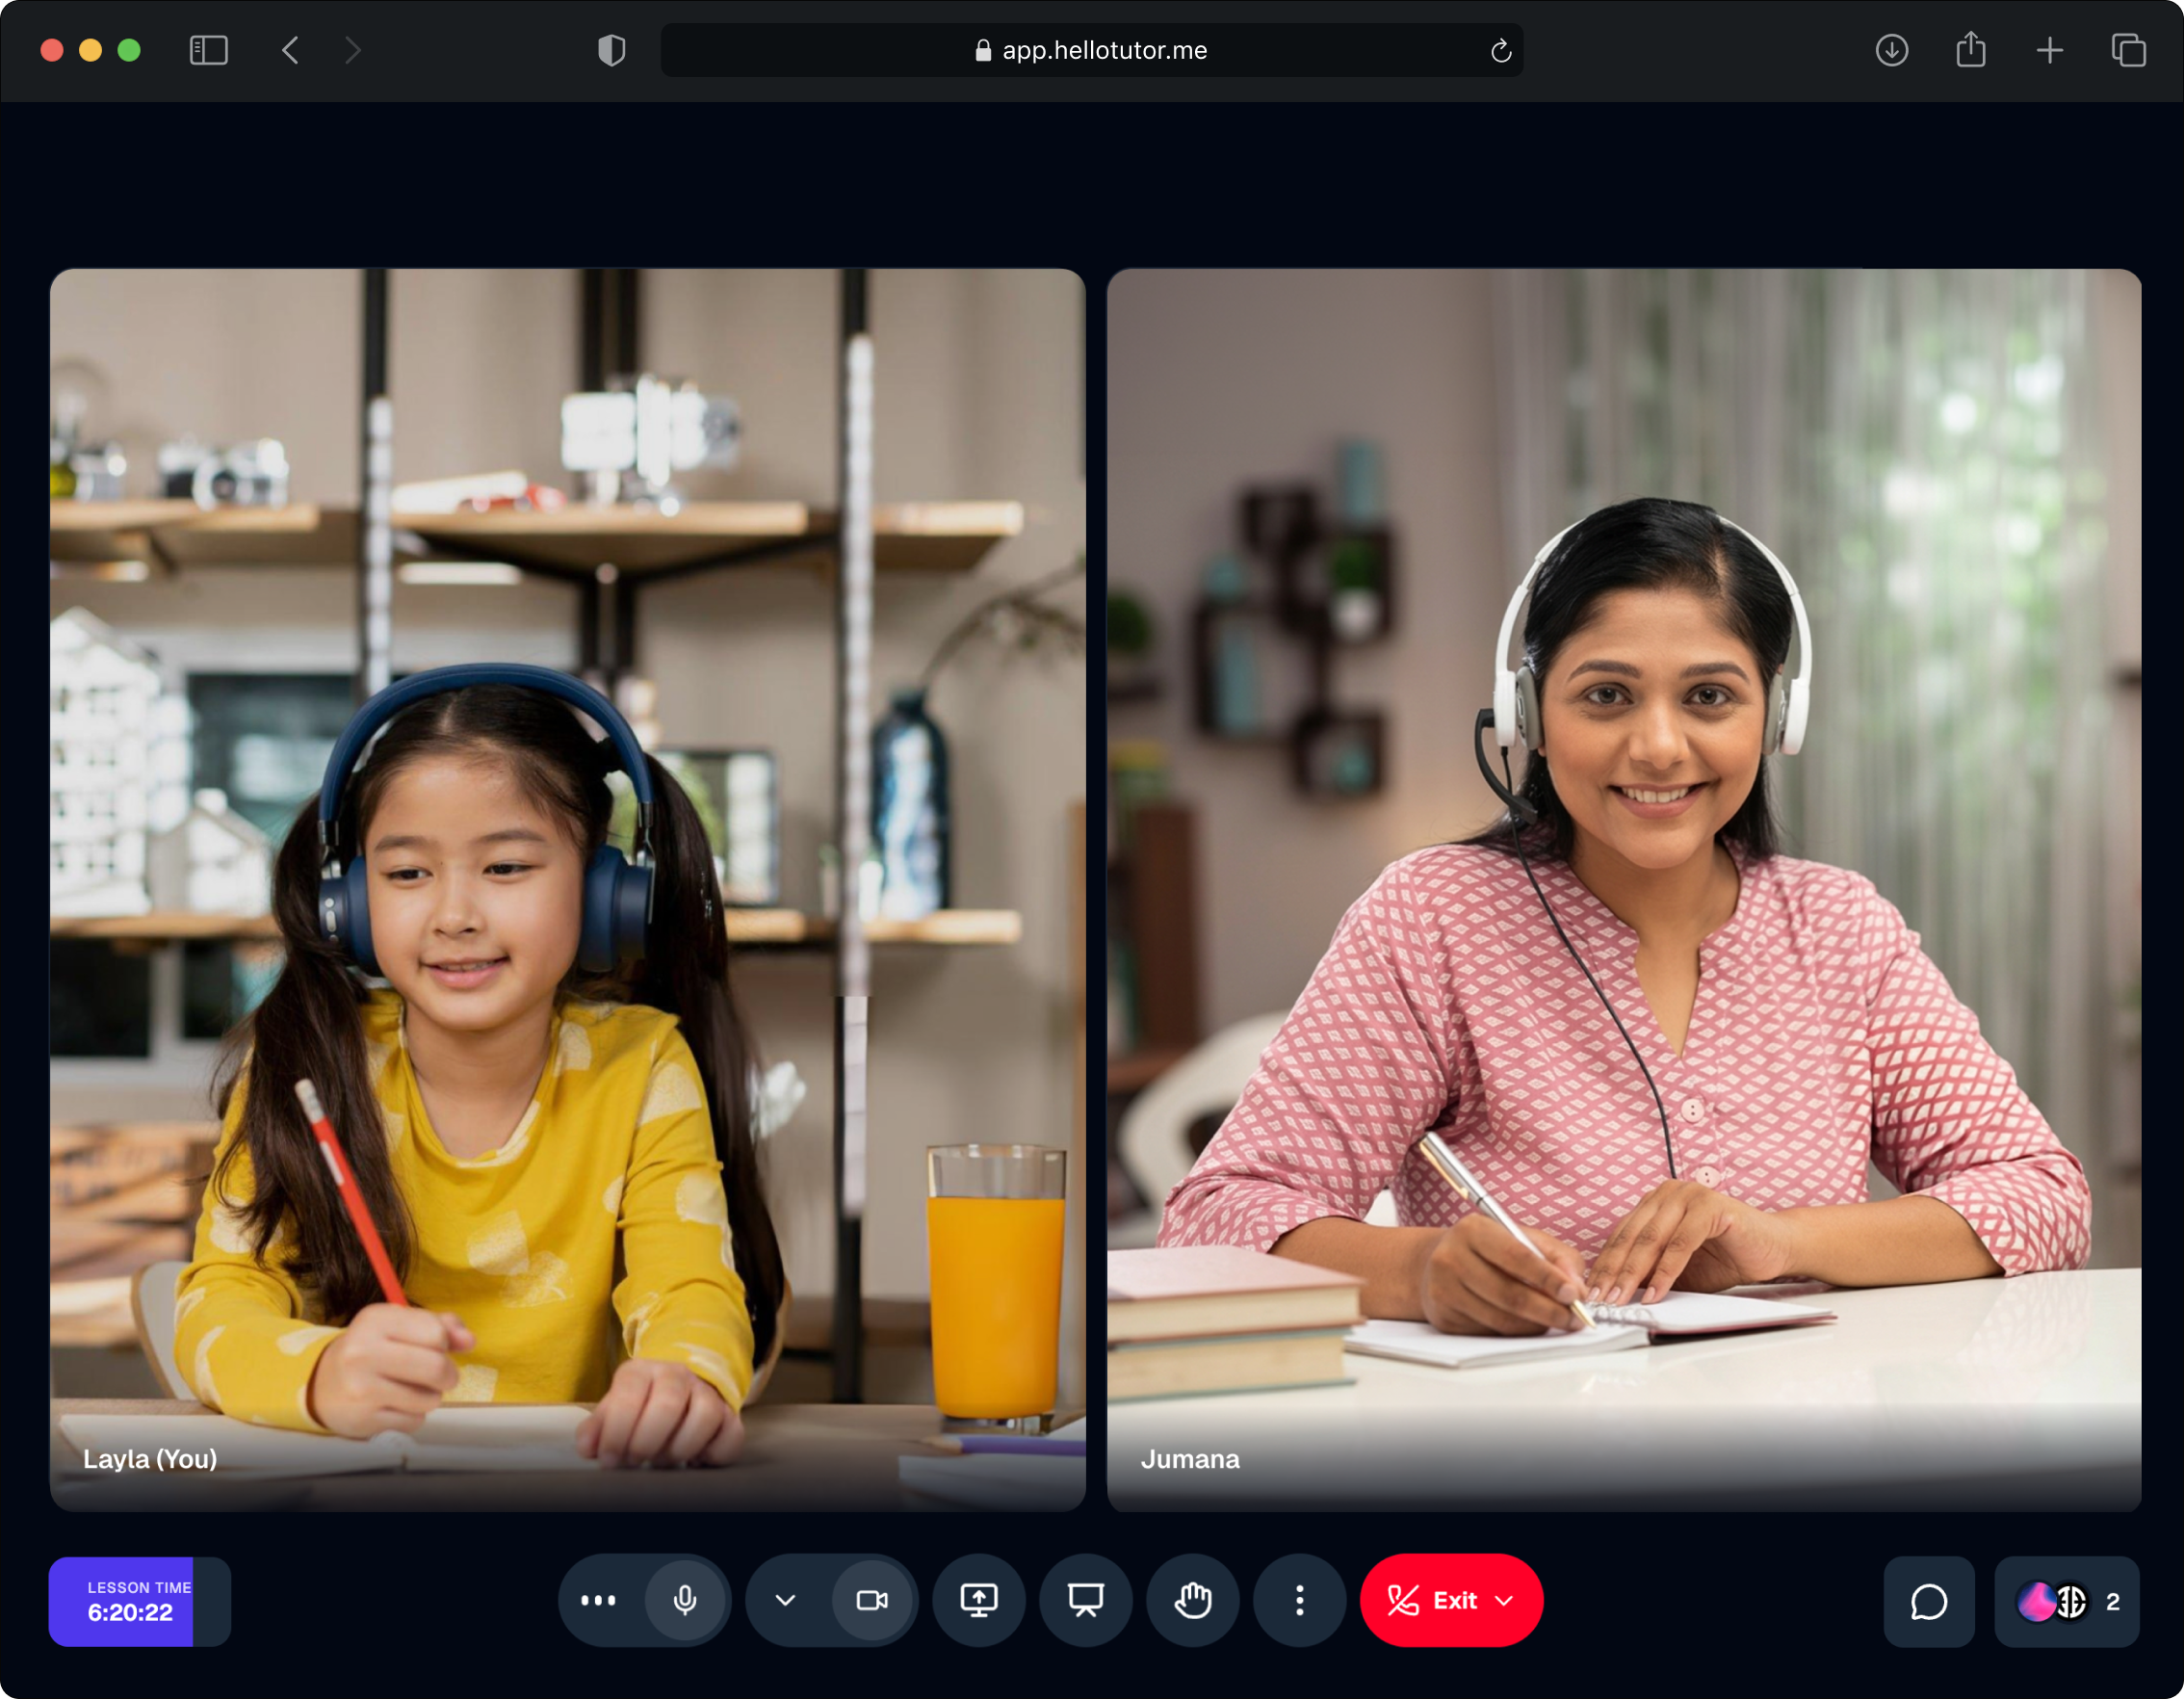Turn off the camera
This screenshot has height=1699, width=2184.
[872, 1600]
